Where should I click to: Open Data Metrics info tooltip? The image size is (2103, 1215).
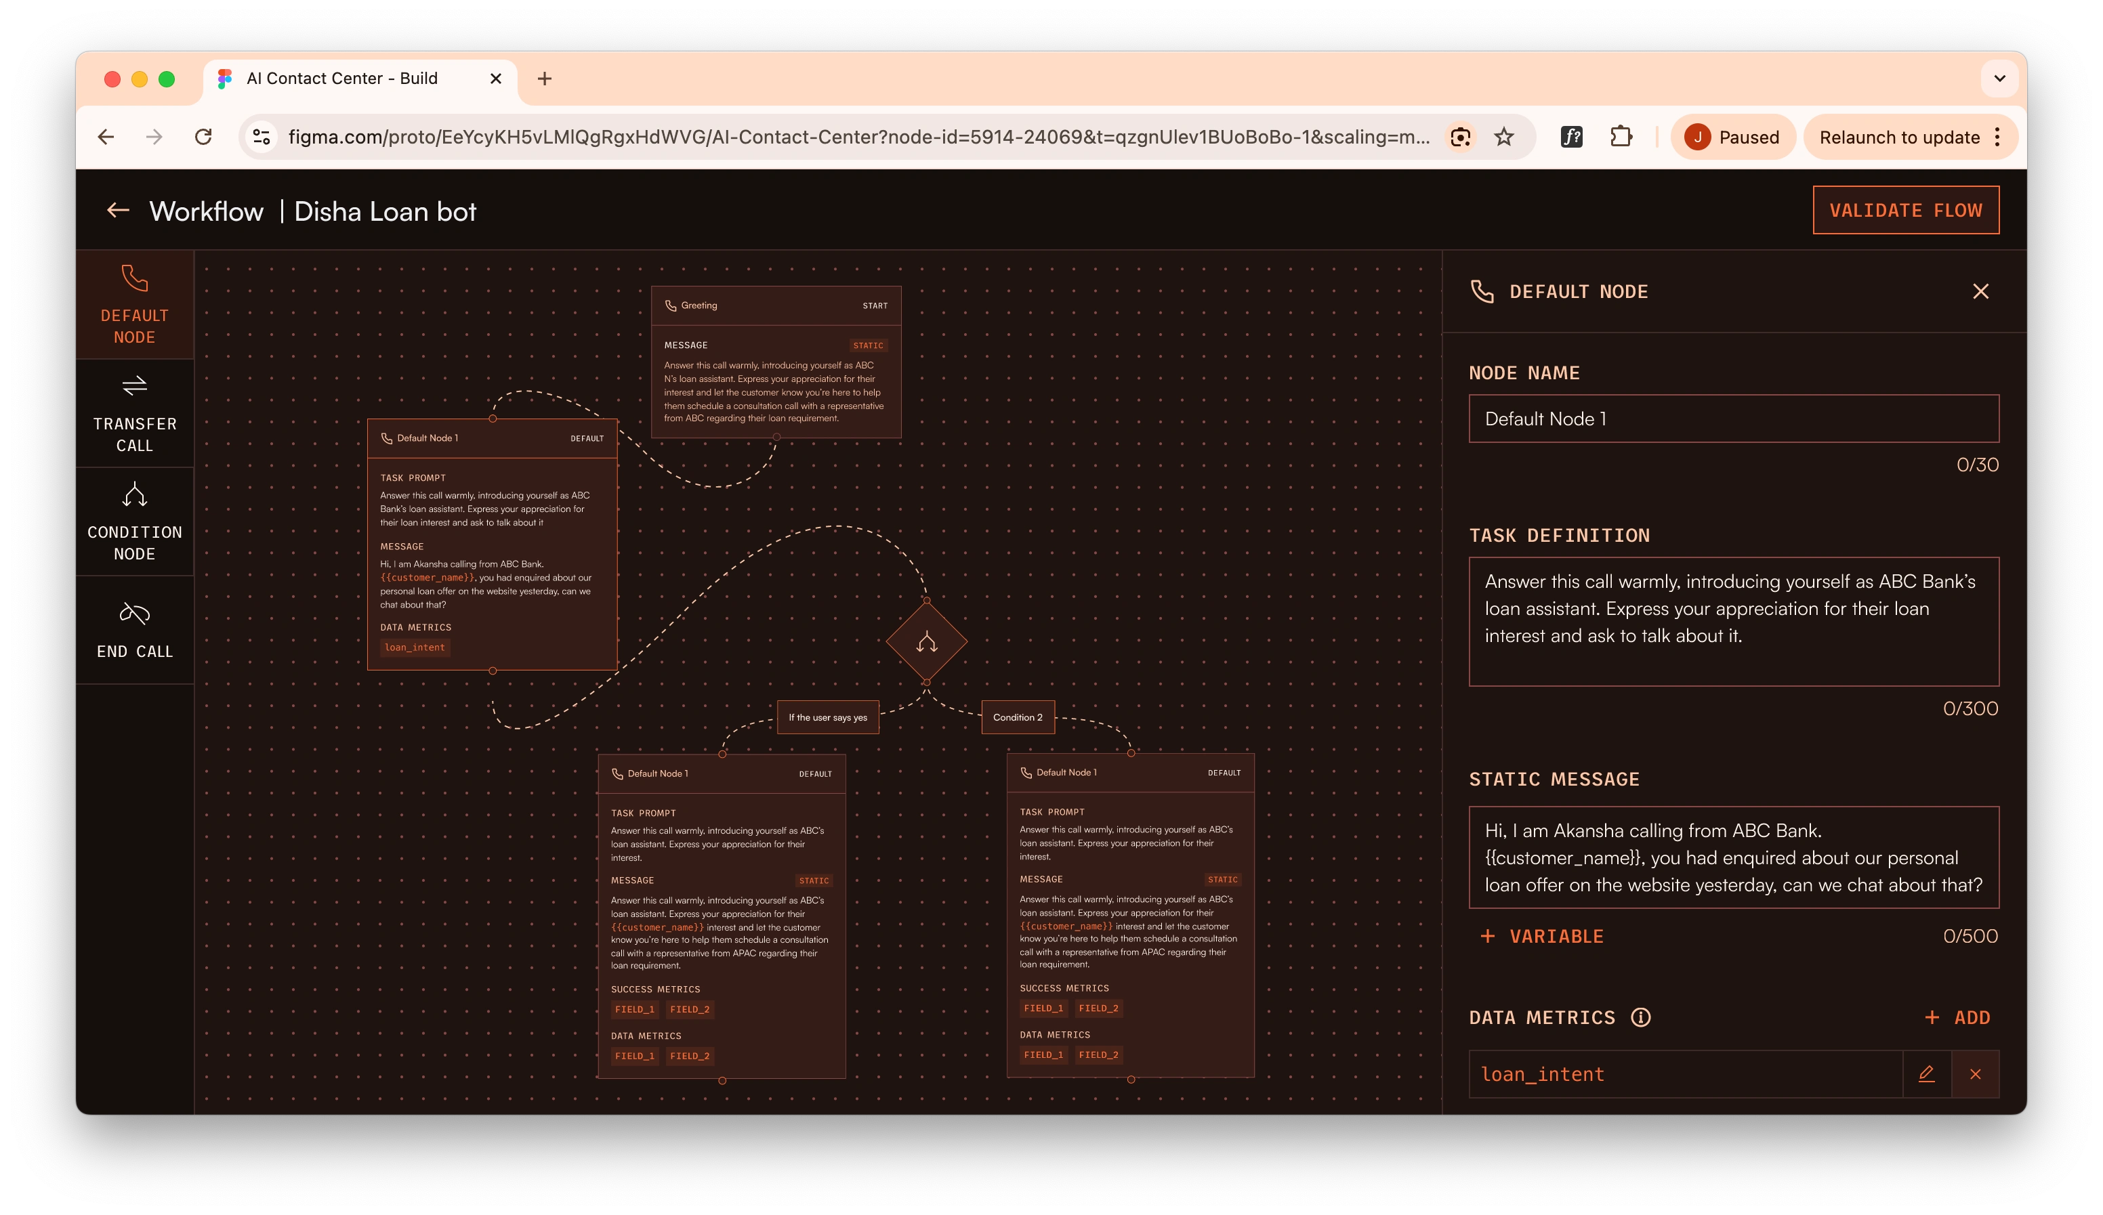[x=1640, y=1017]
